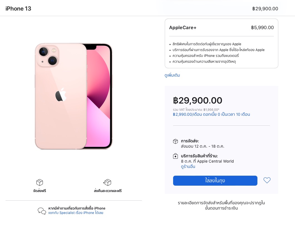The image size is (295, 232).
Task: Click the ฿29,900.00 price in top bar
Action: click(x=265, y=9)
